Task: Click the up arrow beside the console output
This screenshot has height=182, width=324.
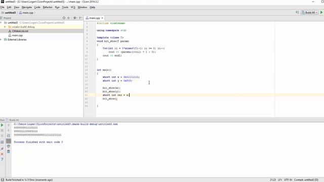Action: point(9,125)
